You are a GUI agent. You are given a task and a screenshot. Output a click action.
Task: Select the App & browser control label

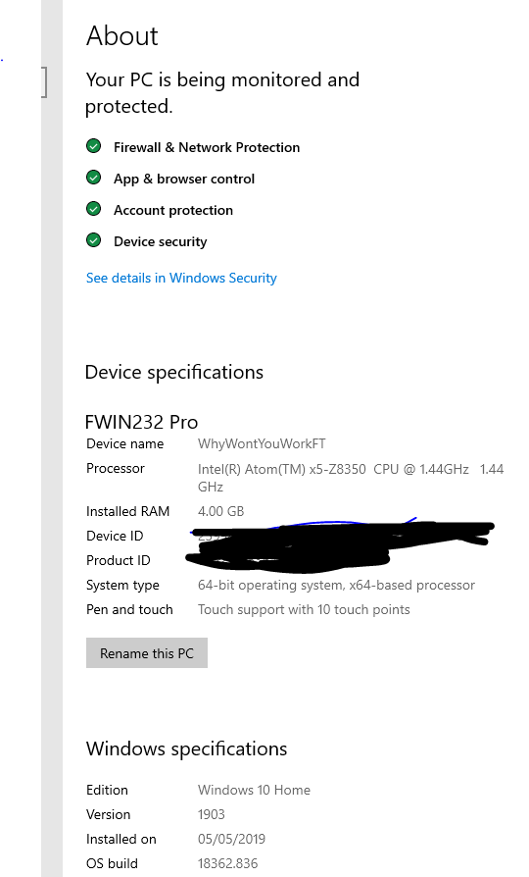coord(184,179)
